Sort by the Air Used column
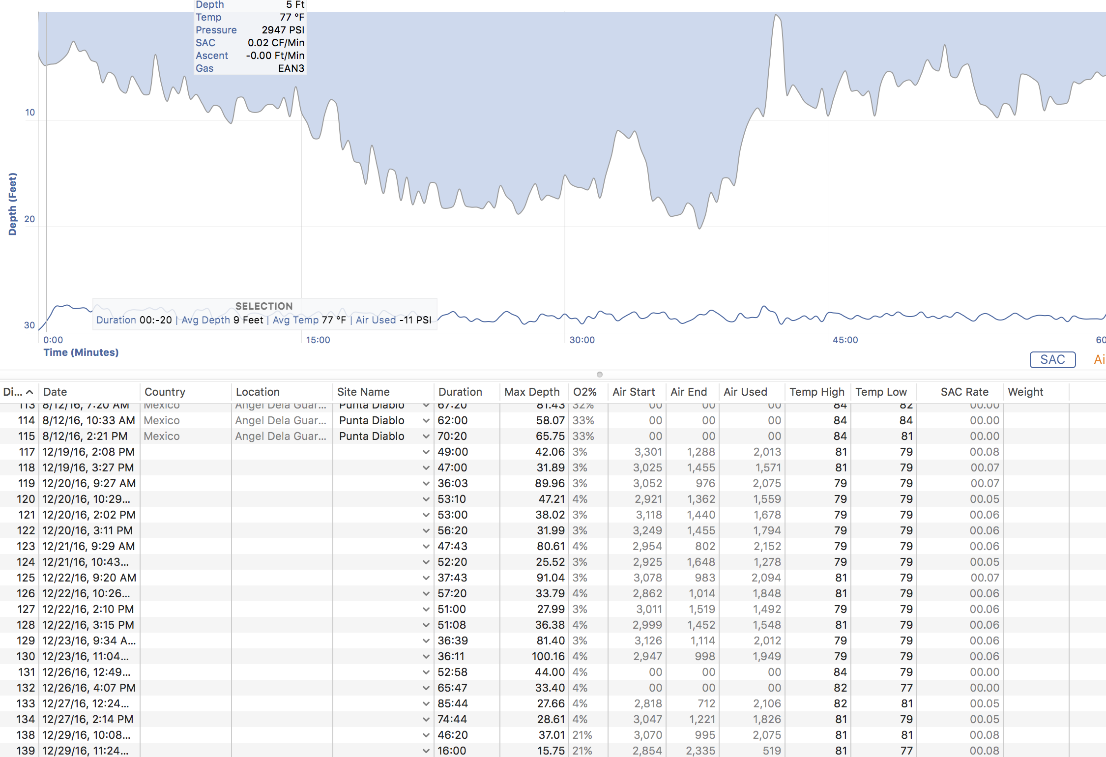The image size is (1106, 757). 745,392
